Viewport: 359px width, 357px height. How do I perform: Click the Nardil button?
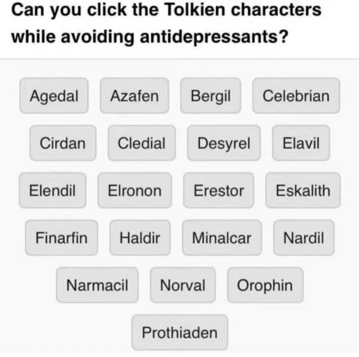point(303,238)
